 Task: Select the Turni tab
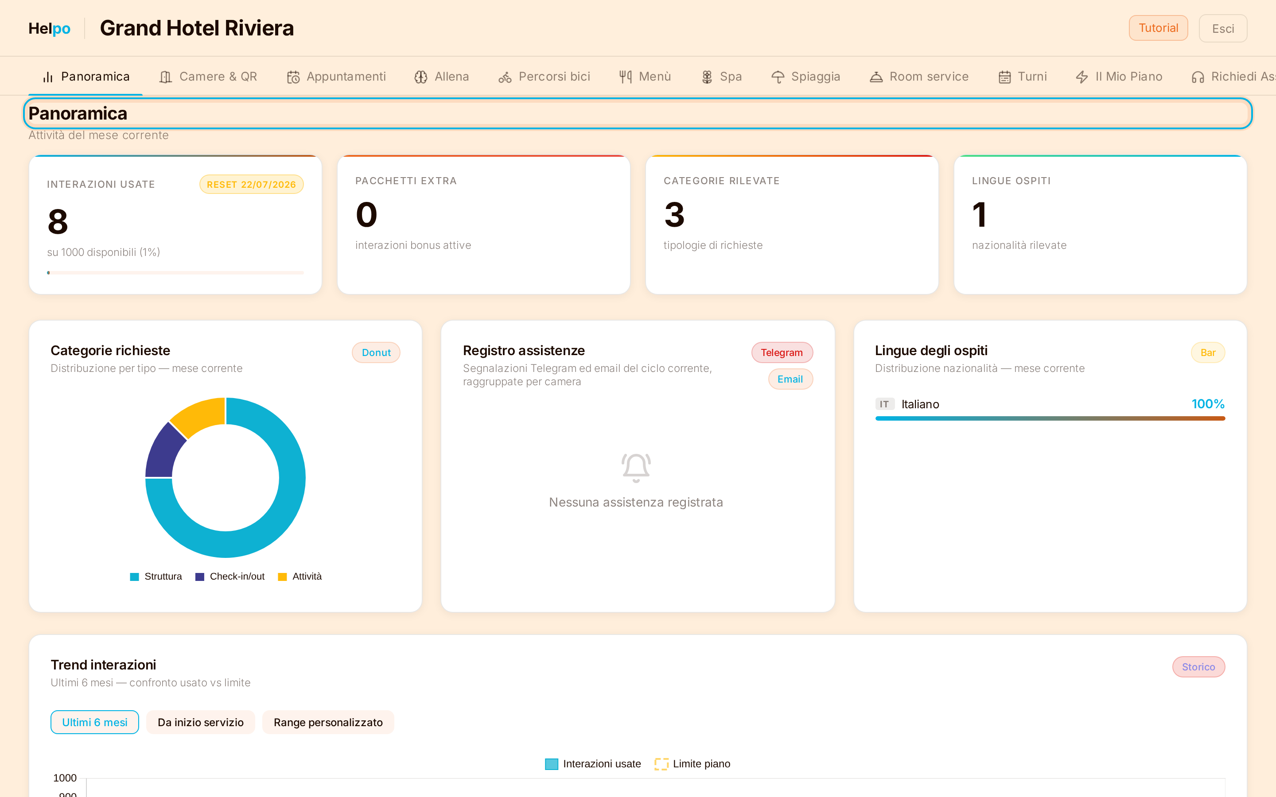[x=1023, y=77]
